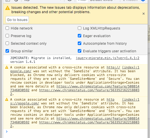Viewport: 150px width, 138px height.
Task: Follow the chromestatus 5088147346030592 link in second warning
Action: 98,118
